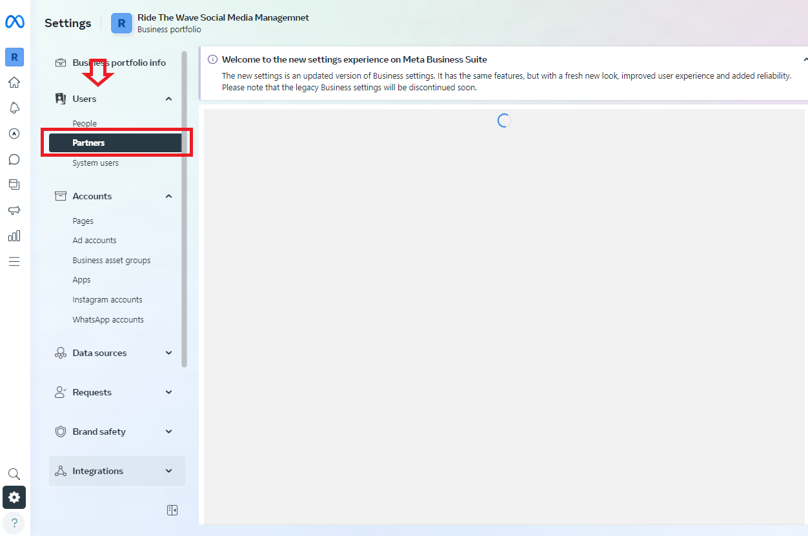This screenshot has height=536, width=808.
Task: Open Home from the left navigation rail
Action: click(14, 82)
